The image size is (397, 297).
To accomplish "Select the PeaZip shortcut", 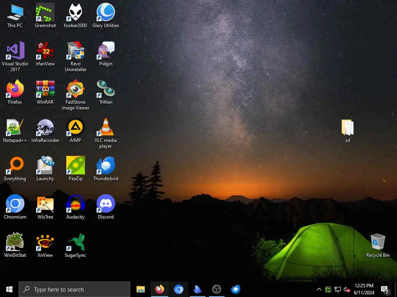I will coord(76,169).
